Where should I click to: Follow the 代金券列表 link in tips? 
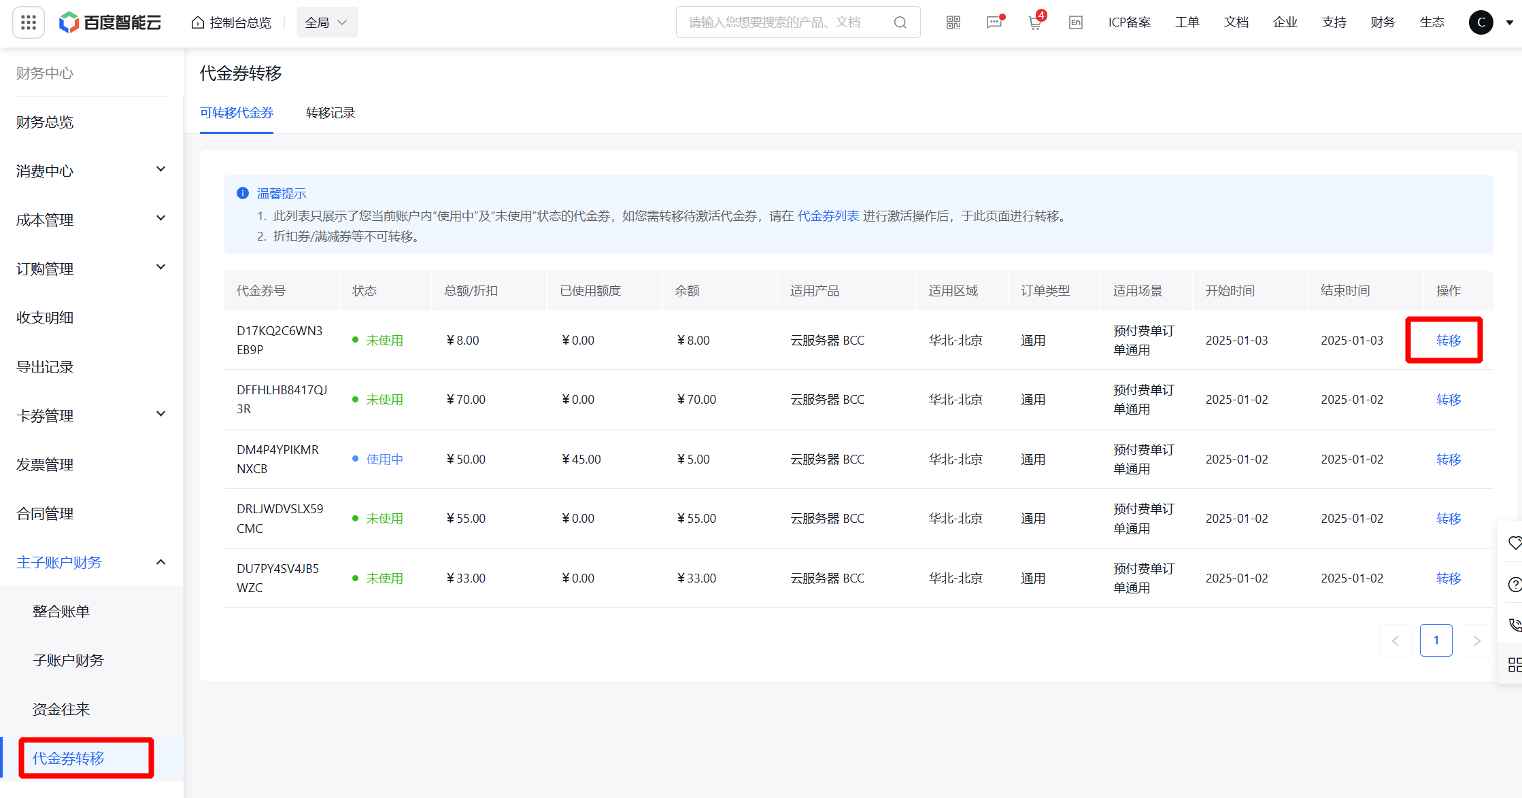(x=828, y=215)
